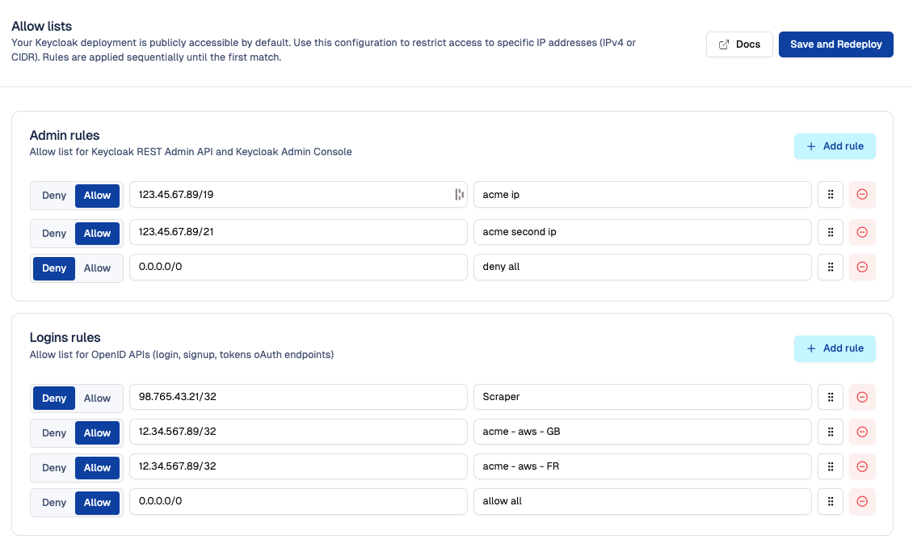The width and height of the screenshot is (917, 544).
Task: Remove the 'Scraper' login rule
Action: pyautogui.click(x=862, y=398)
